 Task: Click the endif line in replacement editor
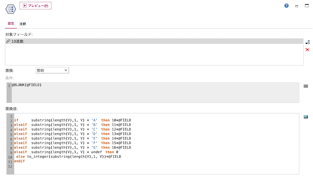click(x=19, y=161)
